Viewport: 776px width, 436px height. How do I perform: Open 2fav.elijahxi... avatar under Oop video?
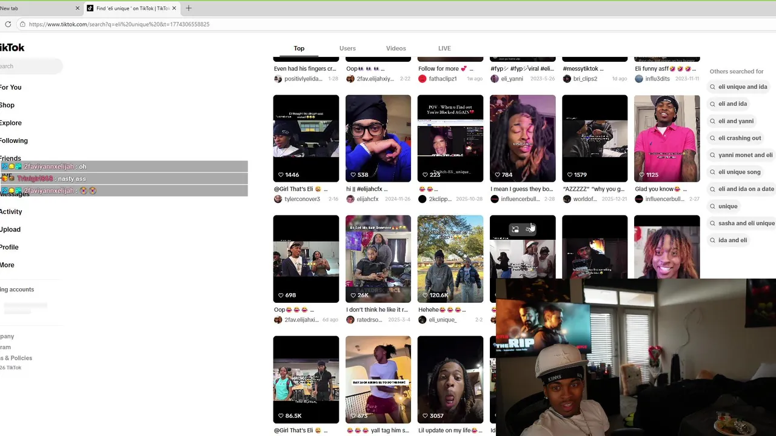pos(278,320)
